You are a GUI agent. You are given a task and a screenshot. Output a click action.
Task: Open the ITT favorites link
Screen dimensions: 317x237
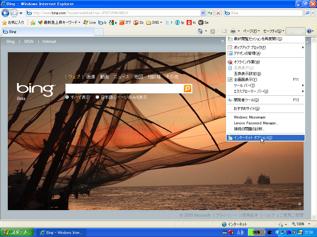coord(125,23)
